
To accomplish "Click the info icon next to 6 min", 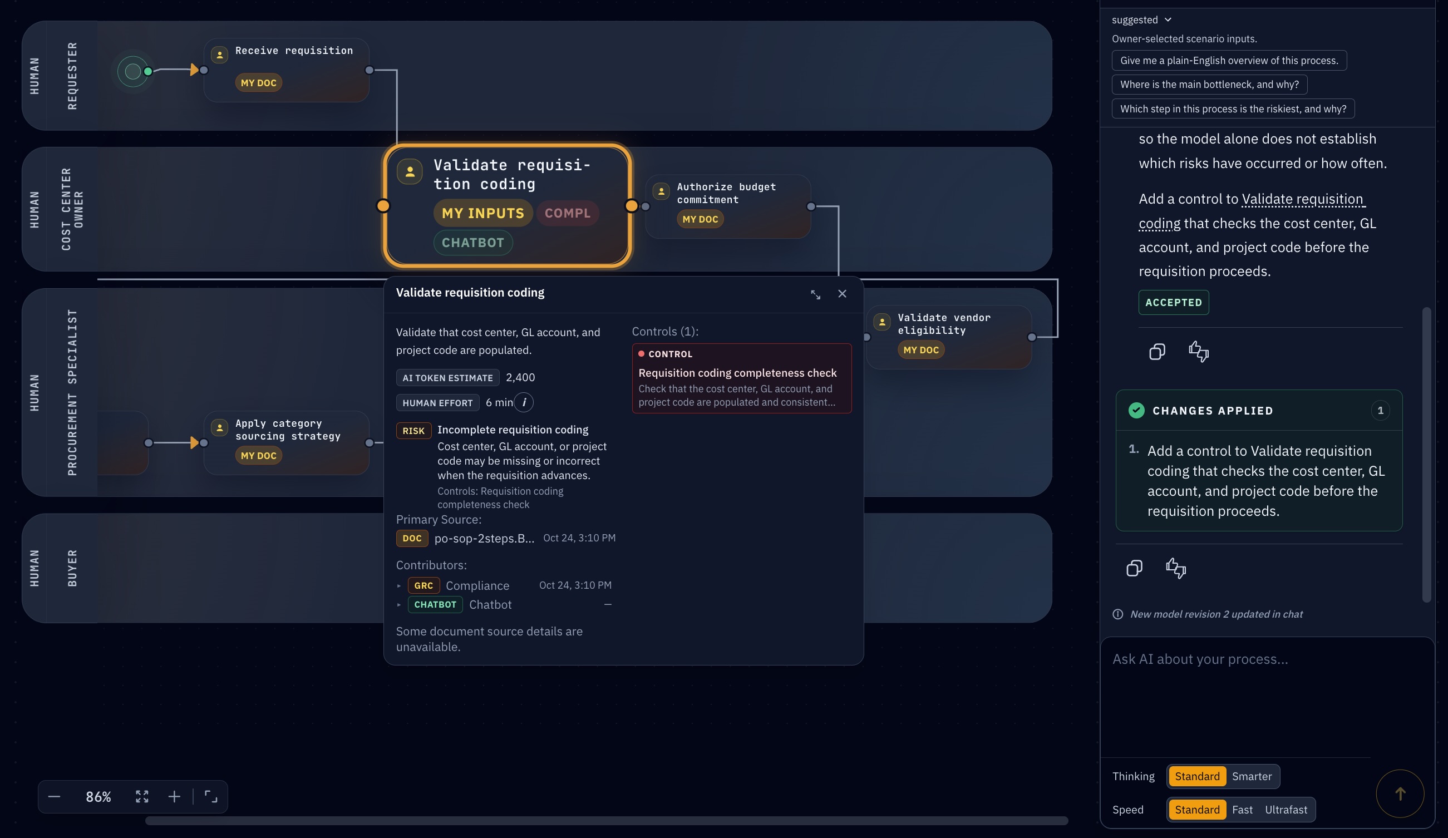I will [x=524, y=402].
